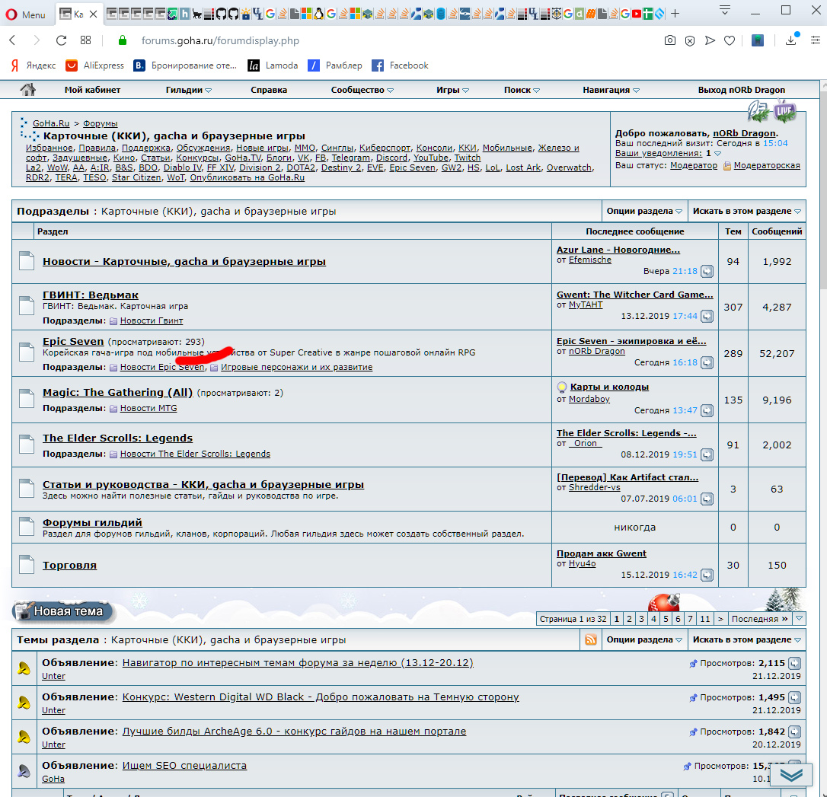Open Opera Easy Setup sliders icon

point(816,40)
